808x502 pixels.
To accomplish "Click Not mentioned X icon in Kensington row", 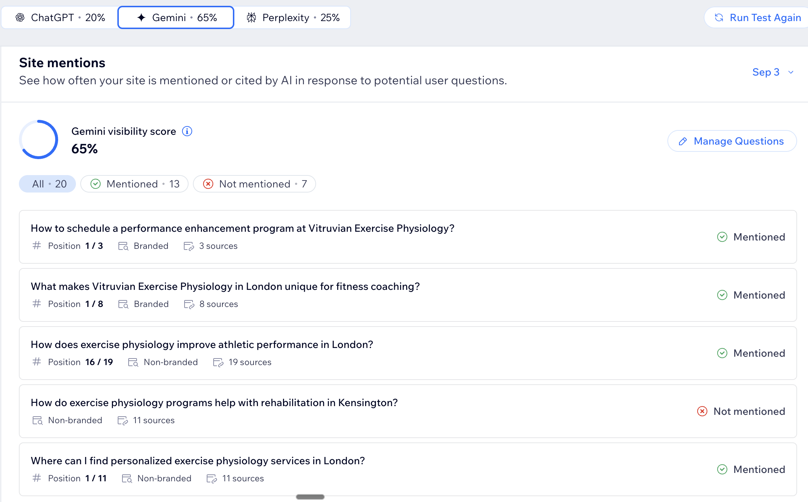I will tap(702, 411).
